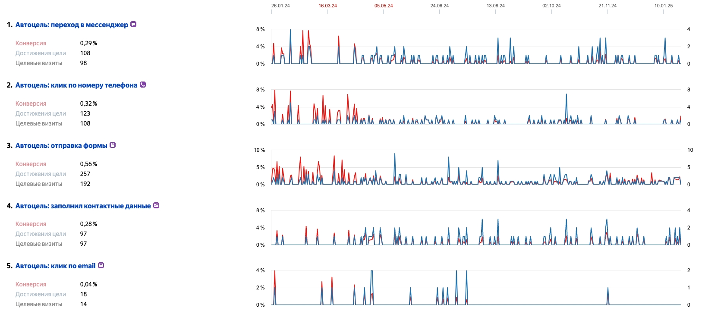This screenshot has width=702, height=314.
Task: Click goal achievements value '257'
Action: click(x=85, y=174)
